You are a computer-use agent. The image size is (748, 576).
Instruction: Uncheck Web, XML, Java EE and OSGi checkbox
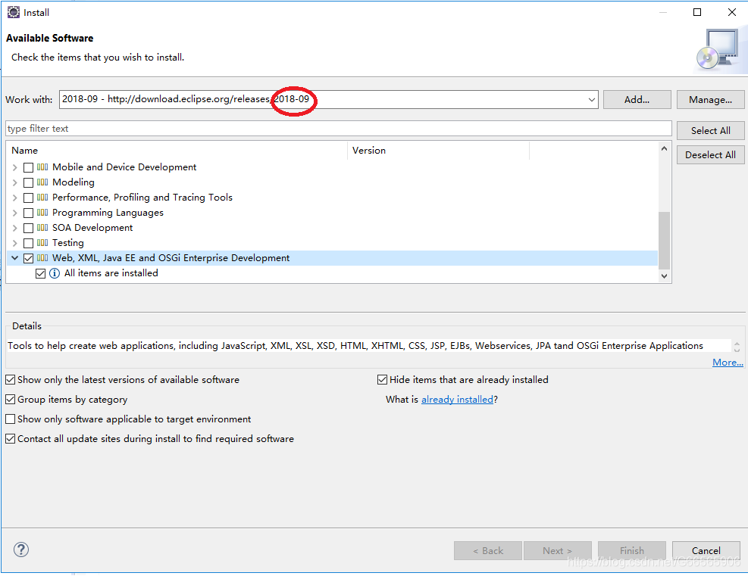(x=28, y=258)
